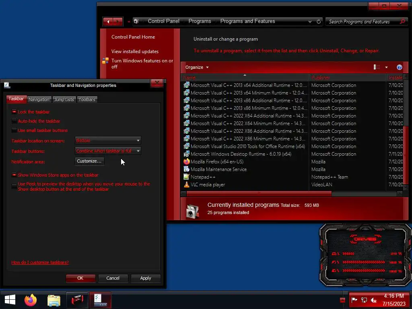Click the network tray icon

coord(364,300)
